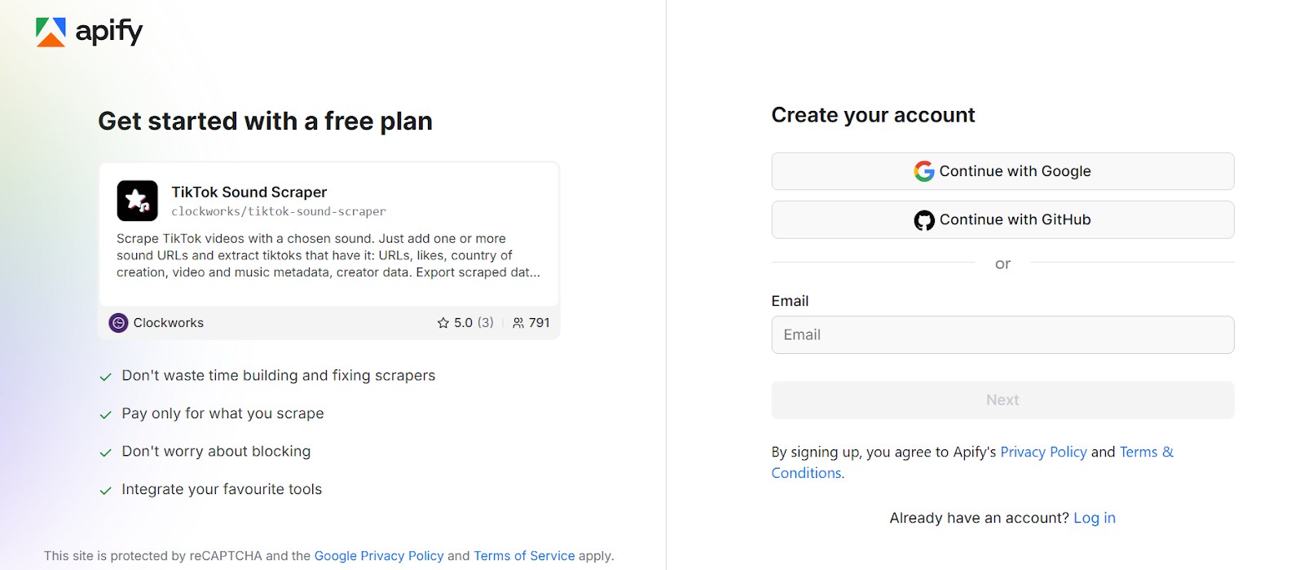Click the users count icon by 791
The height and width of the screenshot is (570, 1304).
point(518,323)
